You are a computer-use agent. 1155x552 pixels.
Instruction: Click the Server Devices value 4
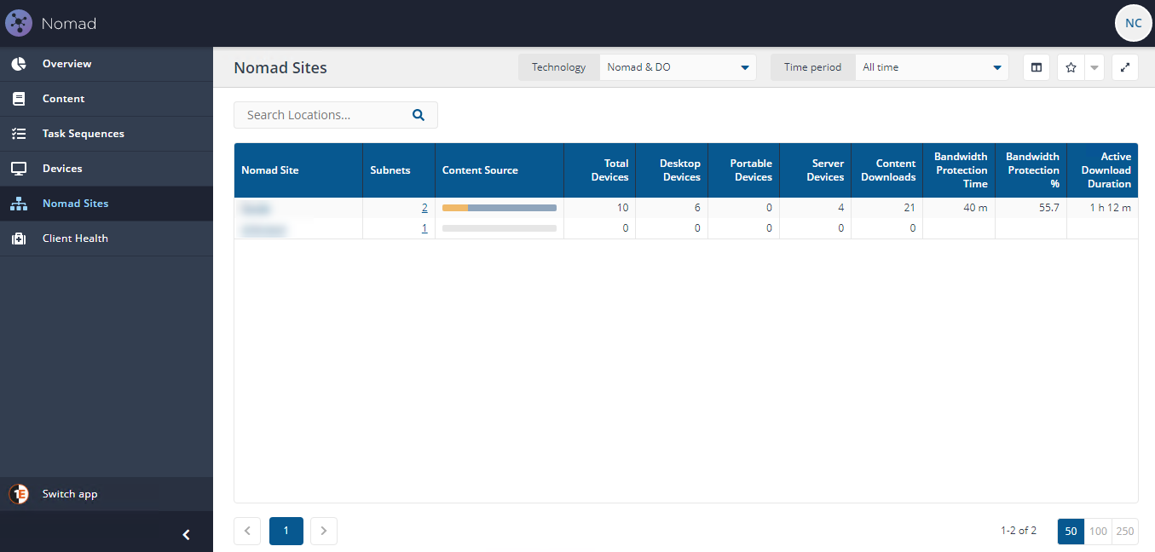(840, 208)
